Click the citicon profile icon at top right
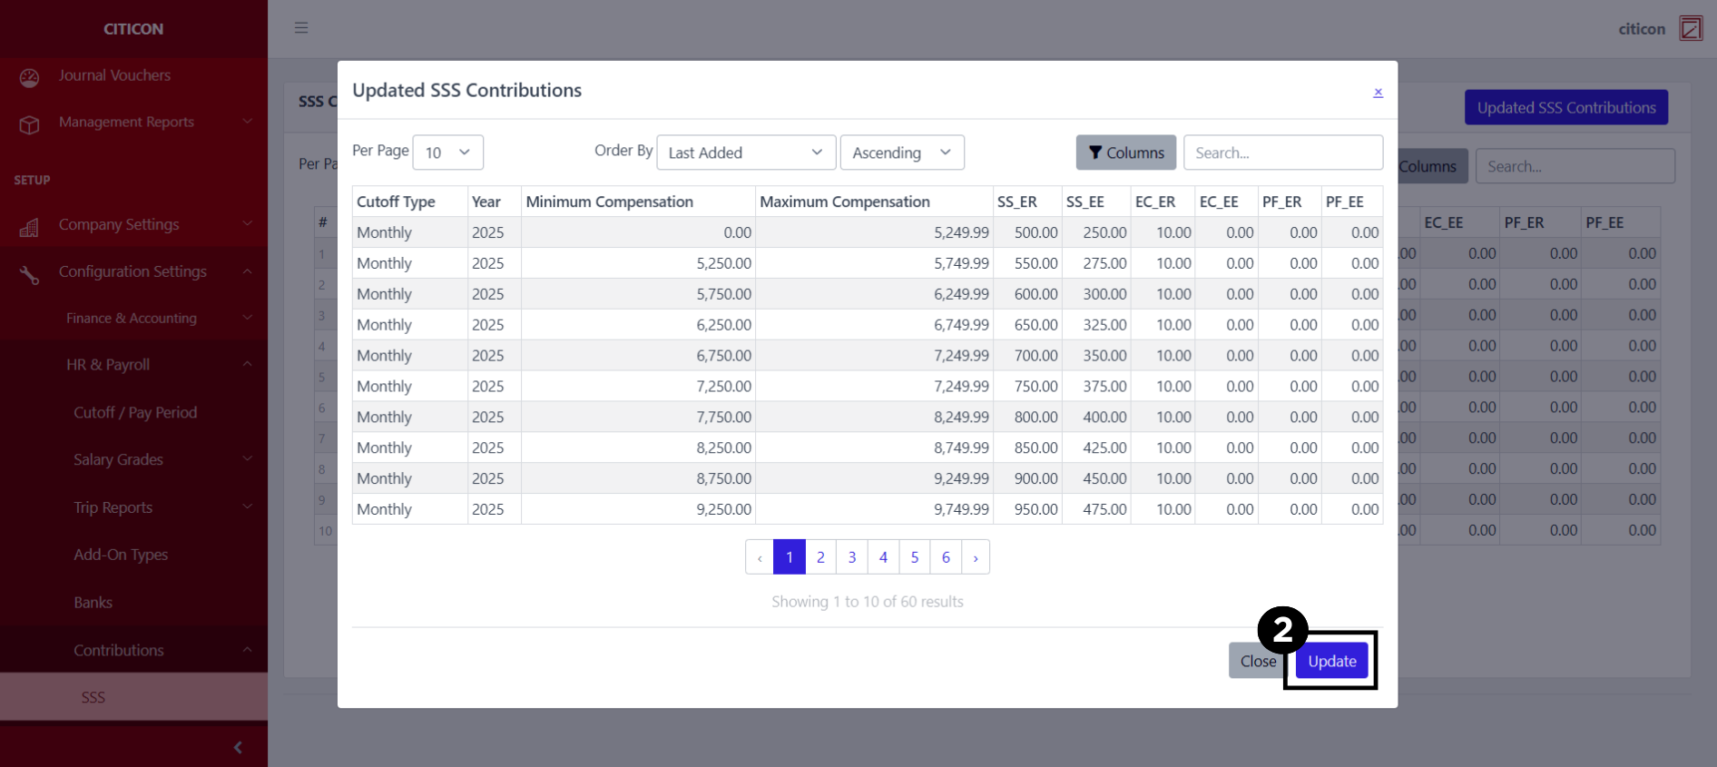 [x=1691, y=28]
